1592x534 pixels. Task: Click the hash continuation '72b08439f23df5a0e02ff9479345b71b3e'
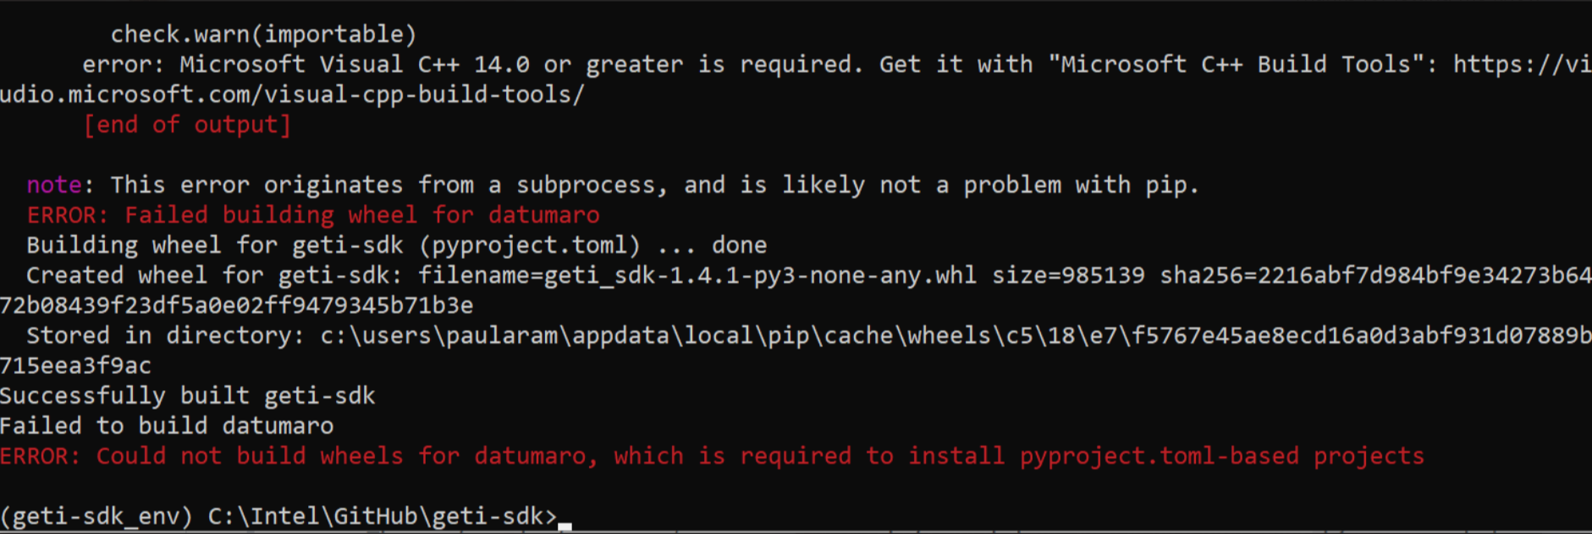pyautogui.click(x=237, y=306)
